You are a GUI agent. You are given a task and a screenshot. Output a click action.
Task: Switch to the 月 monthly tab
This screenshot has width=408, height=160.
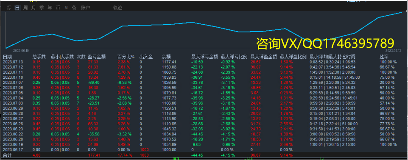(34, 8)
